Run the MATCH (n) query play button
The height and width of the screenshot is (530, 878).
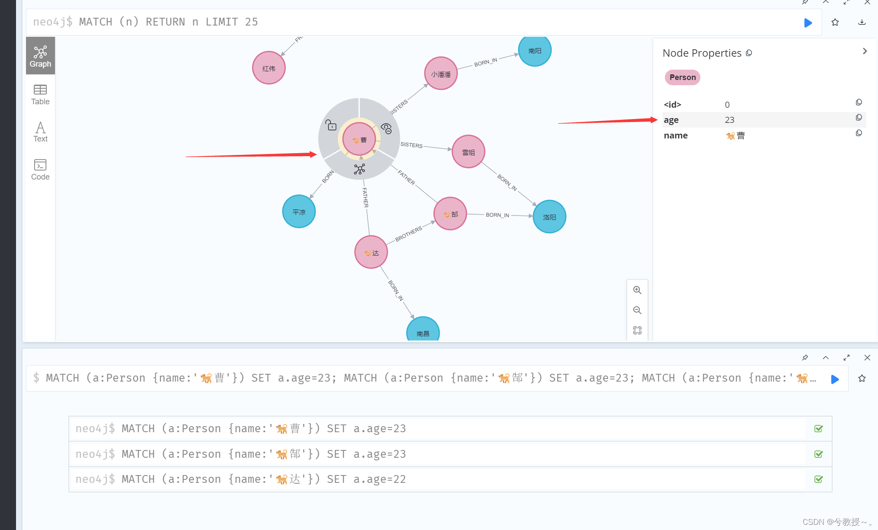[808, 22]
